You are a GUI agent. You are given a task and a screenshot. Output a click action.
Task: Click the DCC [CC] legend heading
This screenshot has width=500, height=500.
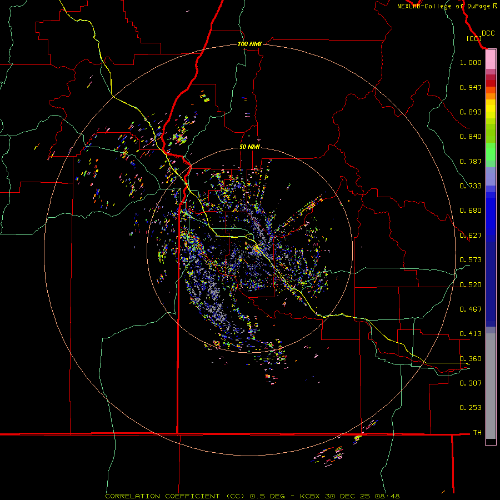(x=480, y=36)
